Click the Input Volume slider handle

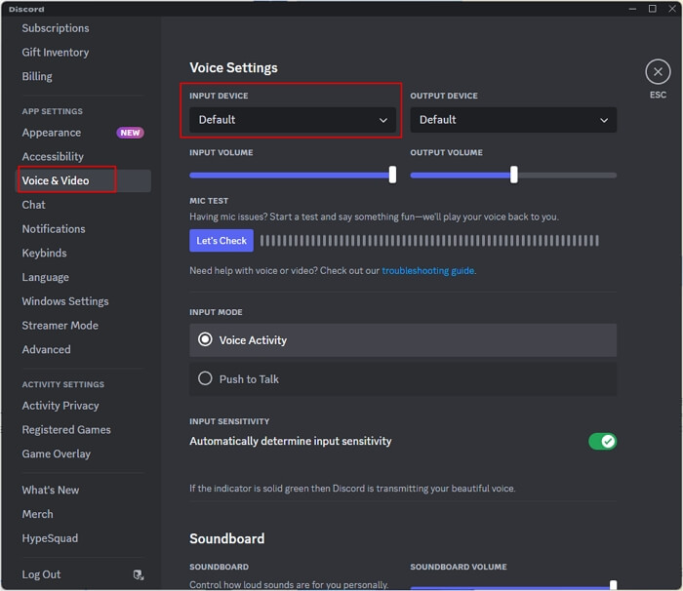[392, 175]
